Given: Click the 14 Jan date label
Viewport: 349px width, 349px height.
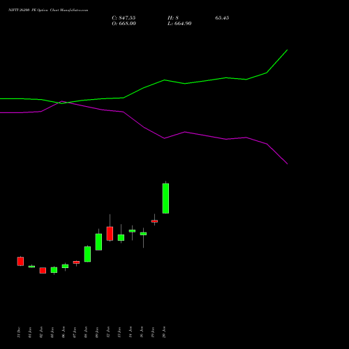Looking at the screenshot, I should point(131,332).
